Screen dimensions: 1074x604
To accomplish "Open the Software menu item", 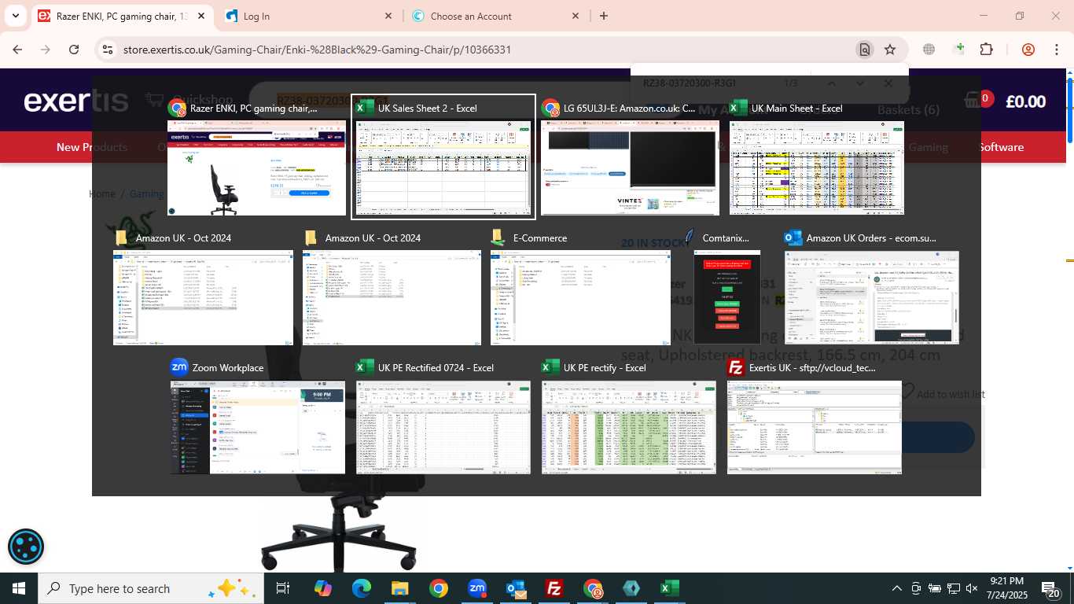I will tap(1001, 147).
